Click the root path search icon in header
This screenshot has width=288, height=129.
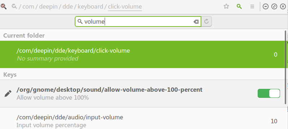14,6
